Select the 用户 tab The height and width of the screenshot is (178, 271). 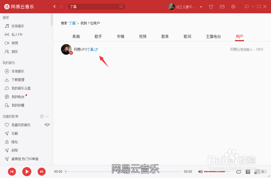click(239, 37)
